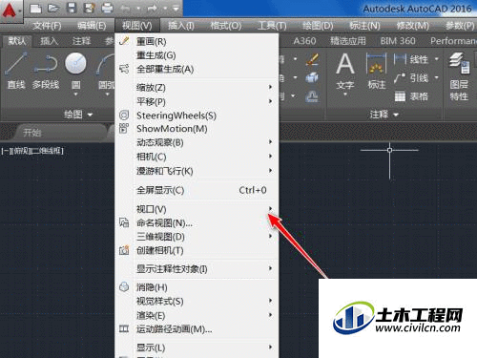Click the print icon in quick access toolbar
477x358 pixels.
pyautogui.click(x=107, y=8)
